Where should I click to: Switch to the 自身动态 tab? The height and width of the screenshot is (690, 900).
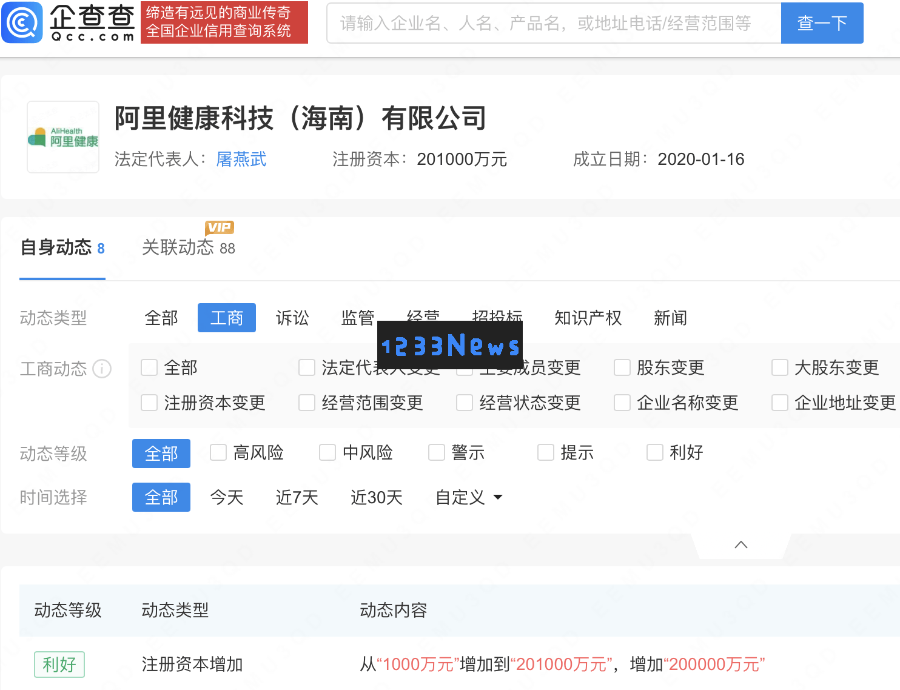(62, 248)
